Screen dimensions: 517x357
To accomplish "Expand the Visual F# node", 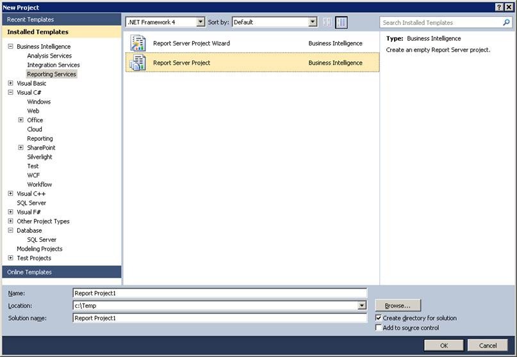I will click(x=10, y=212).
